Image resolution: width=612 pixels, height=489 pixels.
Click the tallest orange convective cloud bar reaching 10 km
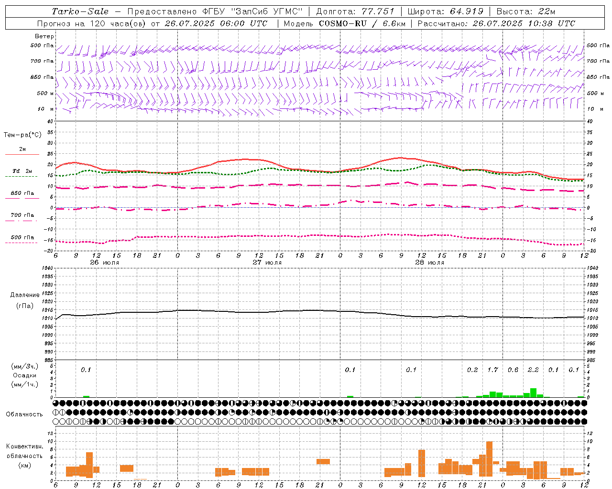pos(489,459)
